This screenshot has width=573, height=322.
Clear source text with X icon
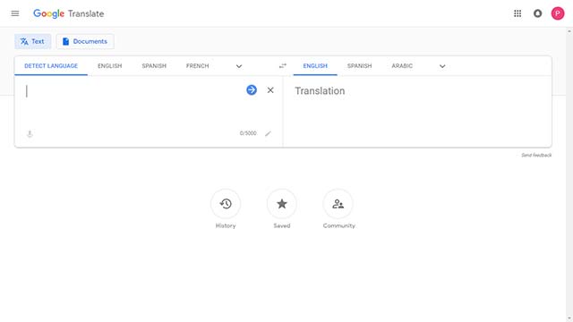click(x=270, y=90)
